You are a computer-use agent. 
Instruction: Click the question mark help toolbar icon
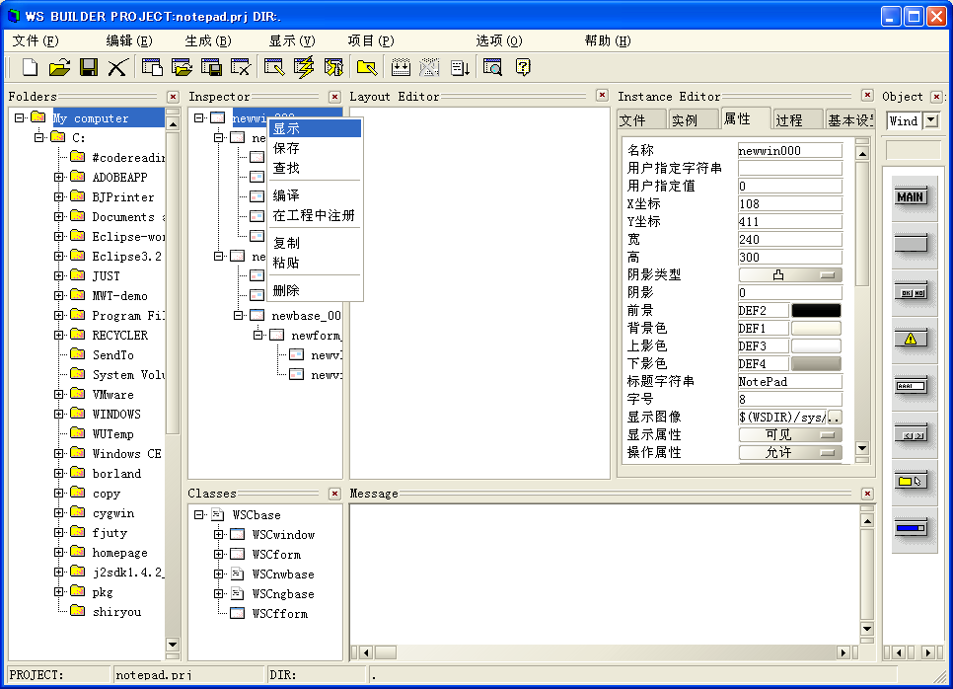click(523, 67)
